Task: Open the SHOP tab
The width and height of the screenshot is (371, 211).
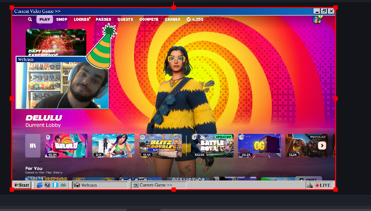Action: [62, 19]
